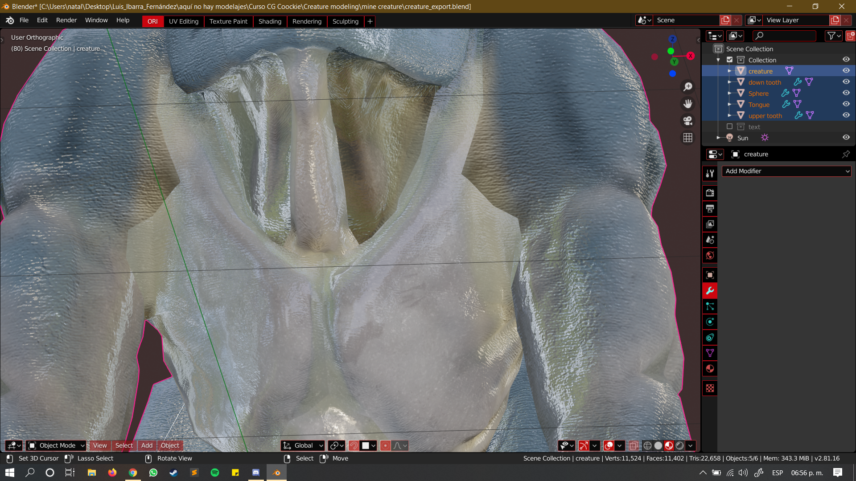Click the Add menu in viewport header
Screen dimensions: 856x481
(x=147, y=445)
